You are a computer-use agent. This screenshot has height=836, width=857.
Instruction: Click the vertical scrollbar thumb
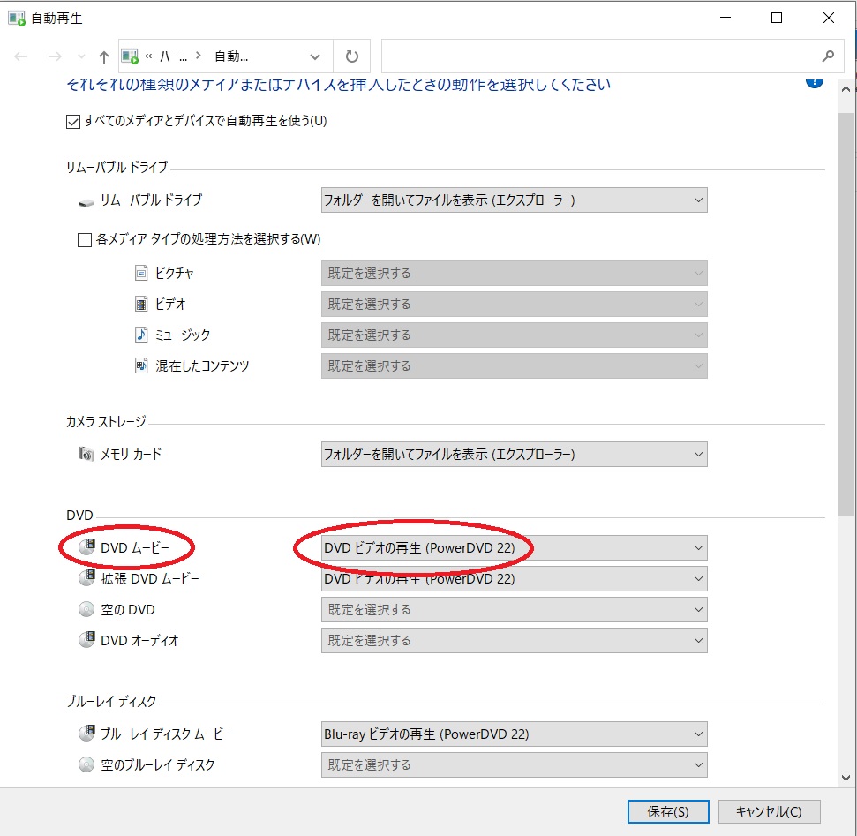[x=846, y=314]
